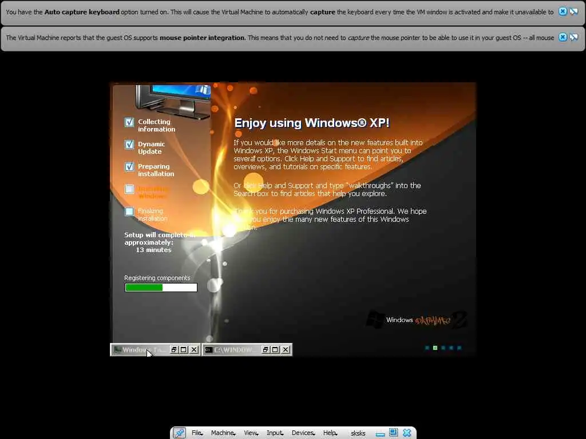Click the Preparing installation checkbox
Image resolution: width=586 pixels, height=439 pixels.
[129, 167]
